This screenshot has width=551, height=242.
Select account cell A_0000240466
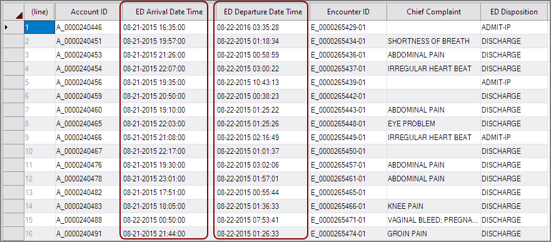(x=89, y=138)
